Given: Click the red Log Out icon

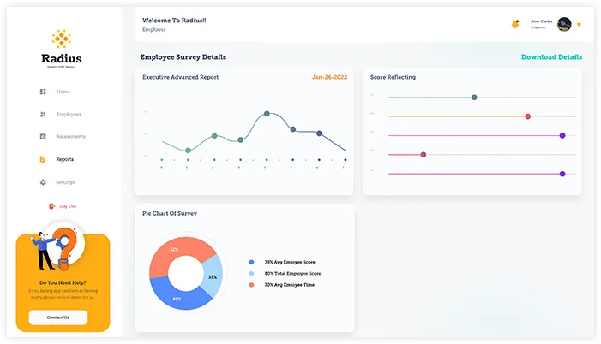Looking at the screenshot, I should (x=51, y=206).
